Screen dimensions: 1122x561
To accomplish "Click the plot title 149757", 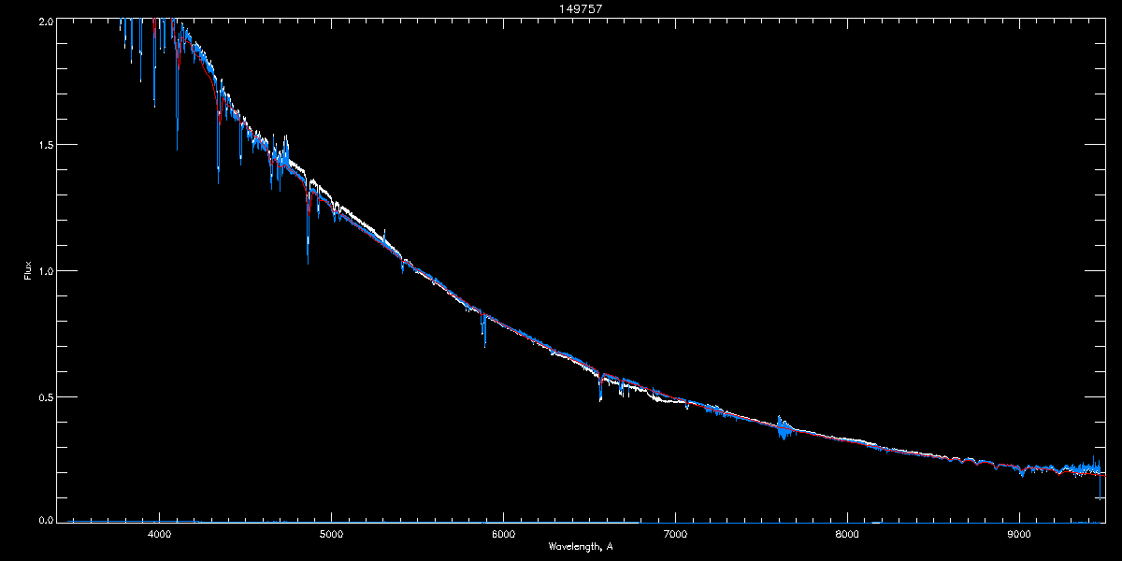I will [581, 8].
